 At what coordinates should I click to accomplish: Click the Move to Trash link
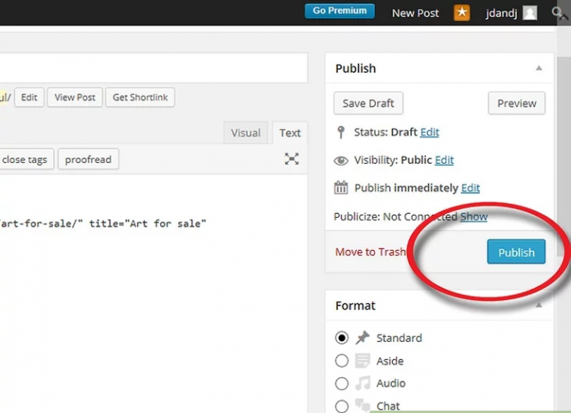[x=371, y=252]
